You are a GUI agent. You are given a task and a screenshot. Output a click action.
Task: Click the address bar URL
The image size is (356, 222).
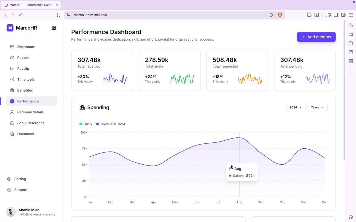[x=90, y=15]
